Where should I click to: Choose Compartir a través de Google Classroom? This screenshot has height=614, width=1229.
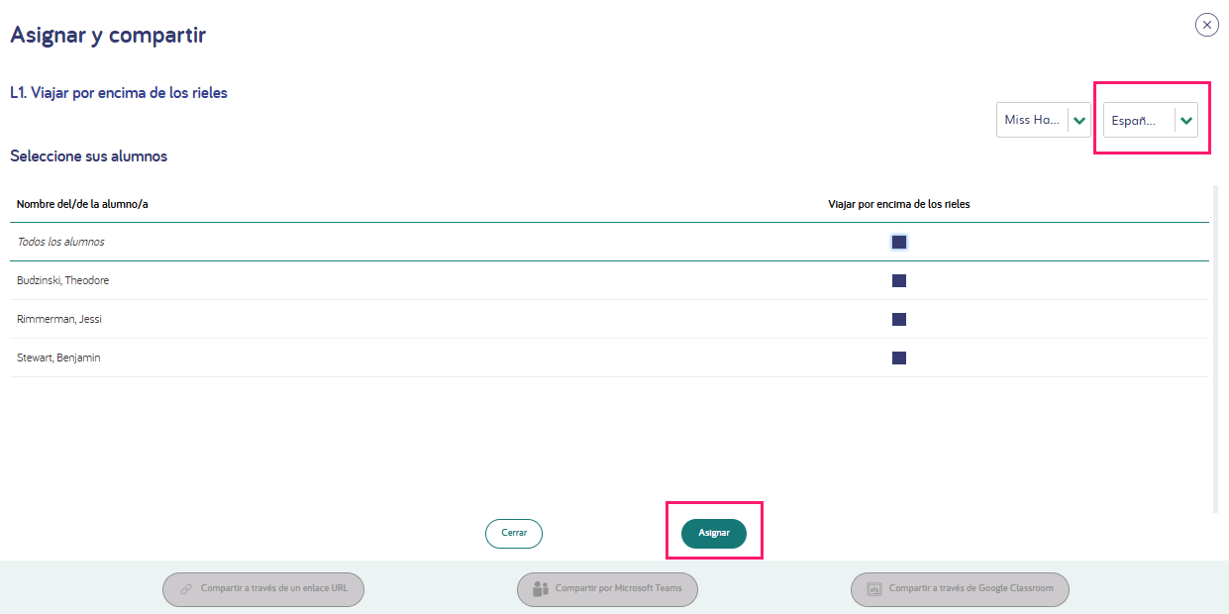point(960,589)
